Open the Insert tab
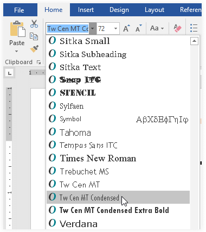The height and width of the screenshot is (232, 206). [86, 10]
